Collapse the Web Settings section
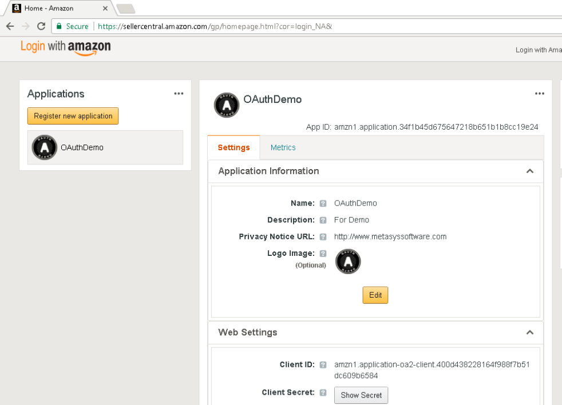 (529, 332)
